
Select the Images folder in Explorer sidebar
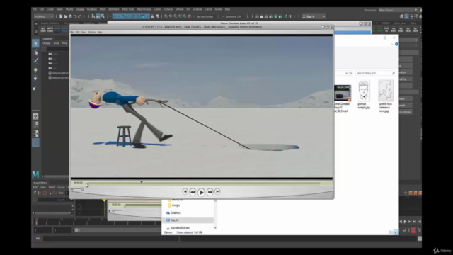tap(174, 205)
